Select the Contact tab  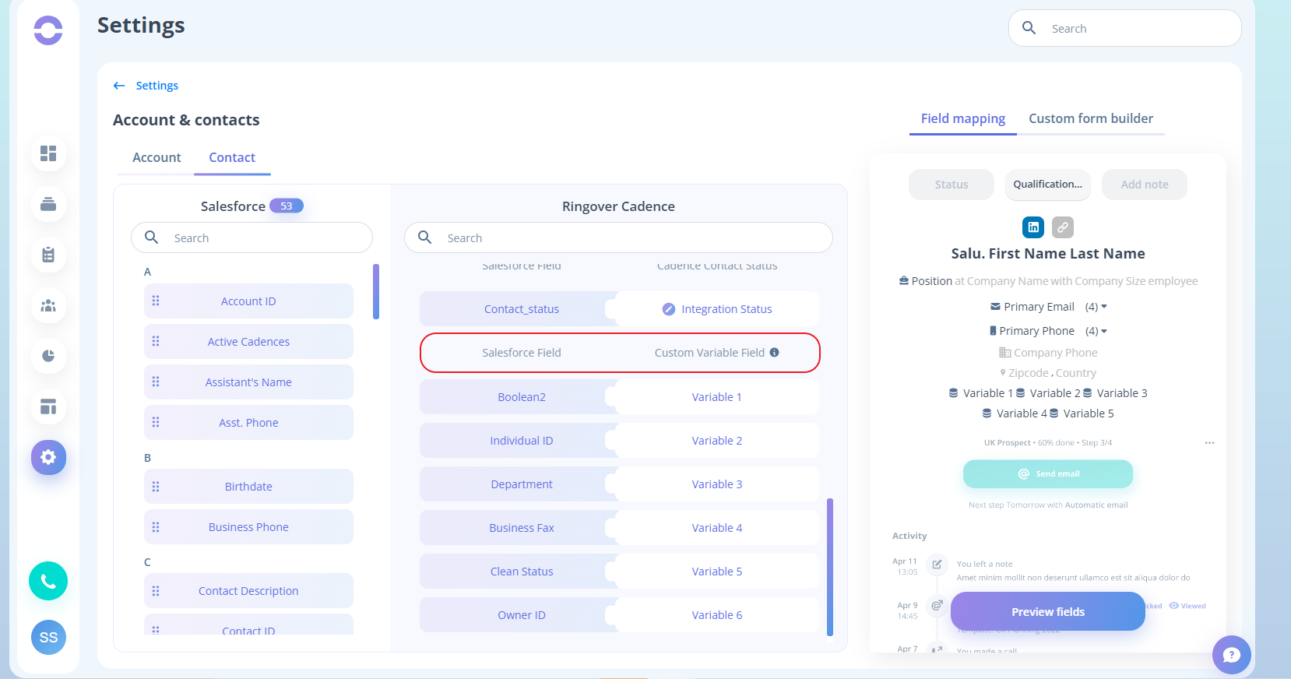pyautogui.click(x=232, y=157)
